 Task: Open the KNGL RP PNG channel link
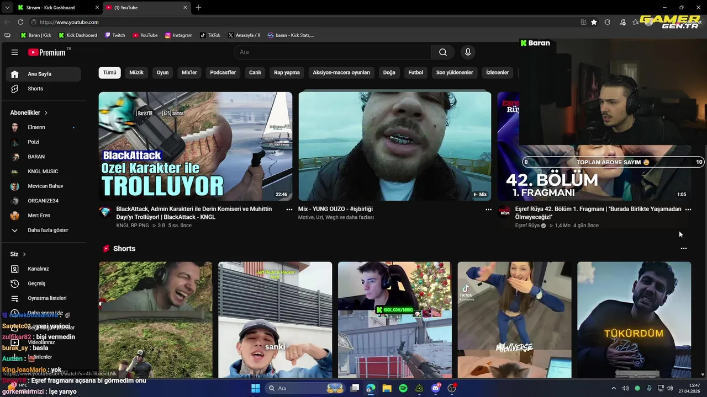pos(133,226)
